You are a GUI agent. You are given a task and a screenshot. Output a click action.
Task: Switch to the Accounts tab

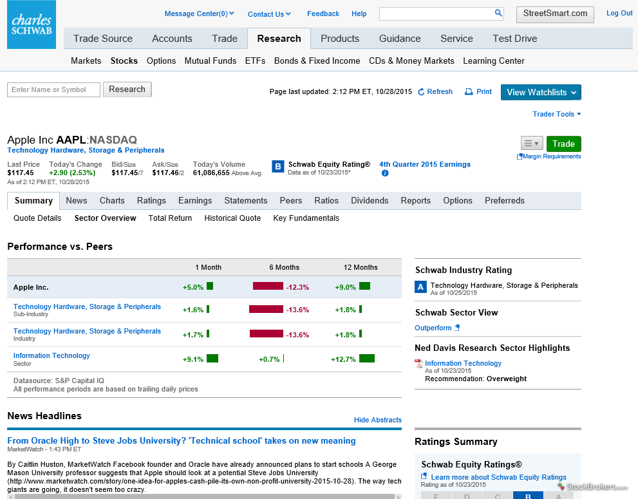click(172, 39)
